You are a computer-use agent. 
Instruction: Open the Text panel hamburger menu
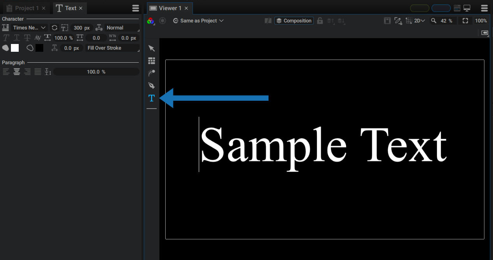136,8
